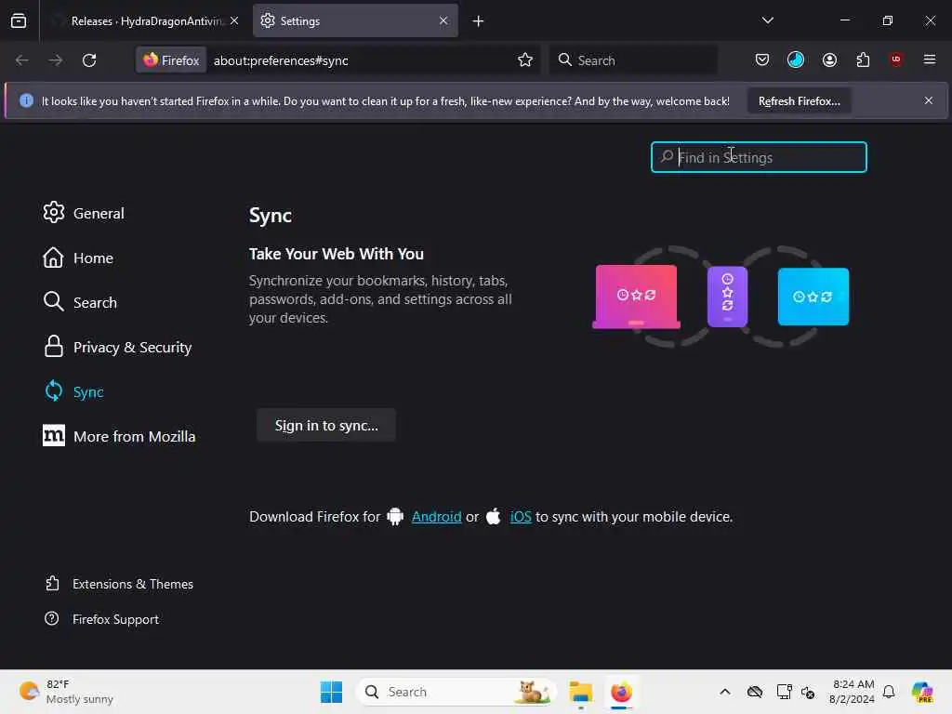Screen dimensions: 952x714
Task: Select the Sync settings category
Action: pos(74,391)
